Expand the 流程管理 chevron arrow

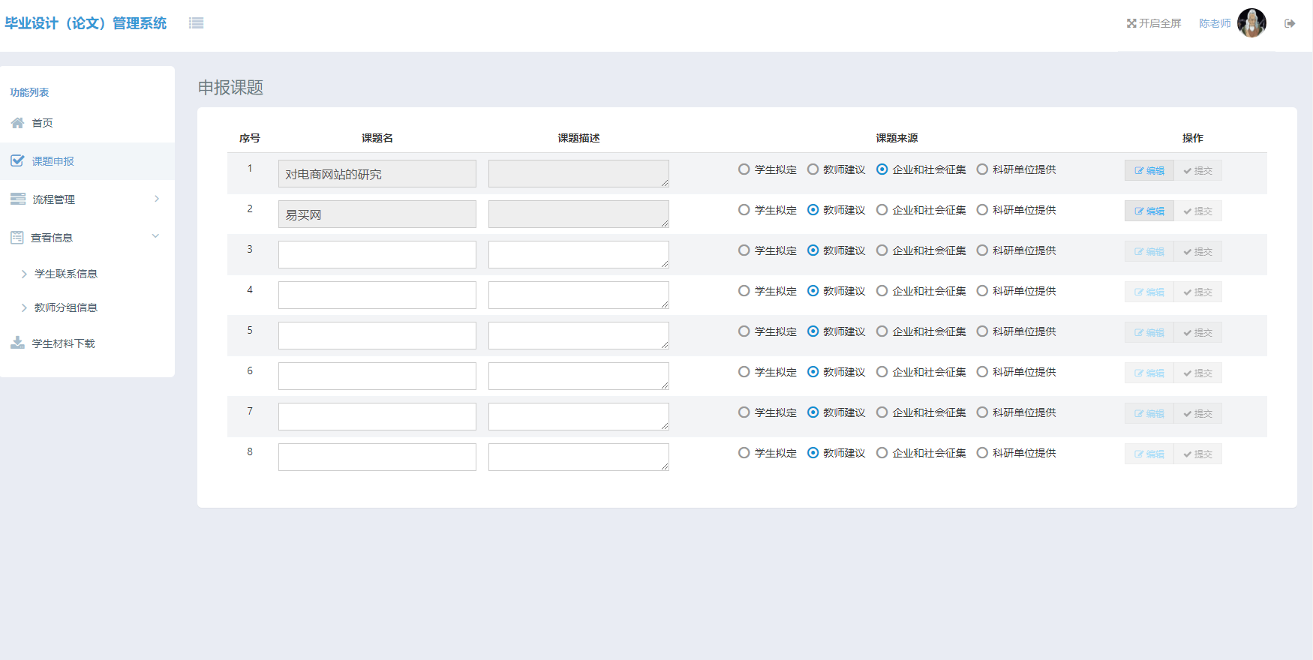coord(157,199)
